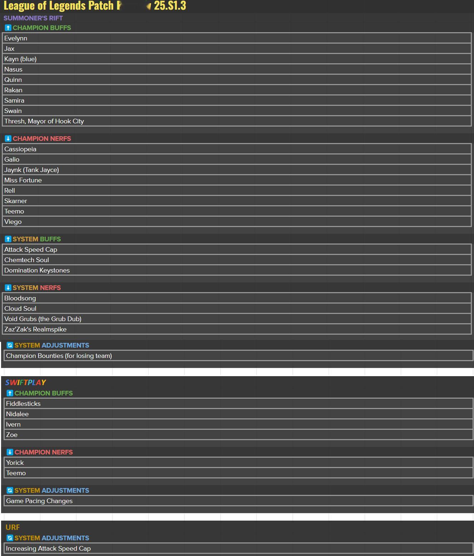Select Thresh, Mayor of Hook City
474x556 pixels.
[x=237, y=121]
